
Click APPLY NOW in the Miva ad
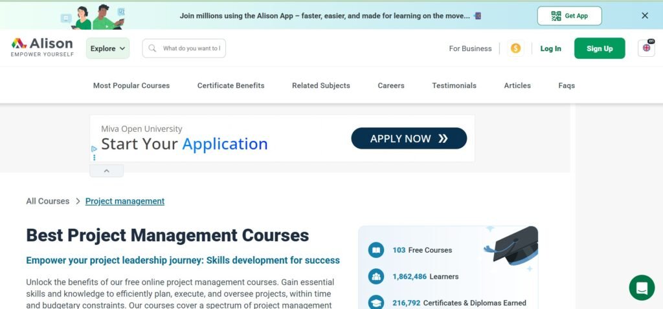(x=409, y=138)
